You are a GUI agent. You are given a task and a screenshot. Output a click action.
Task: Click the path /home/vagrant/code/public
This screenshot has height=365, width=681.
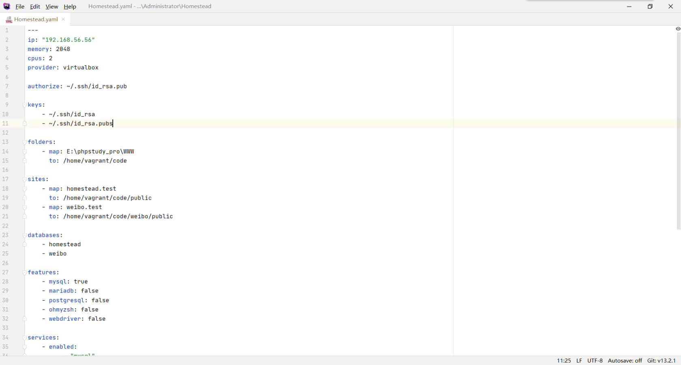[107, 198]
